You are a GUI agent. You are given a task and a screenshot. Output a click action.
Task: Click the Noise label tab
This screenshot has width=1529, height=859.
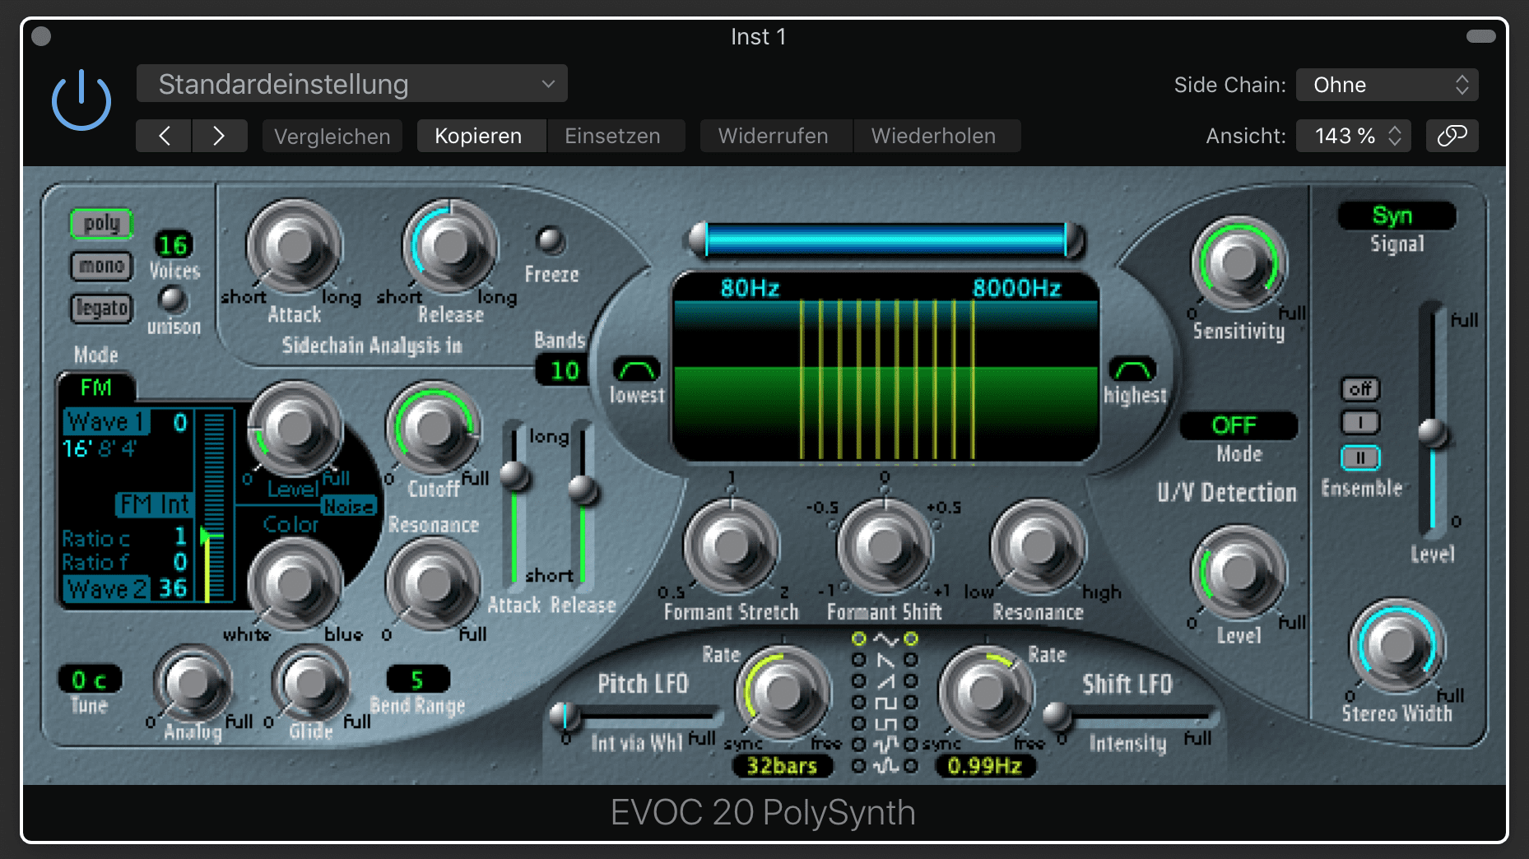(348, 506)
